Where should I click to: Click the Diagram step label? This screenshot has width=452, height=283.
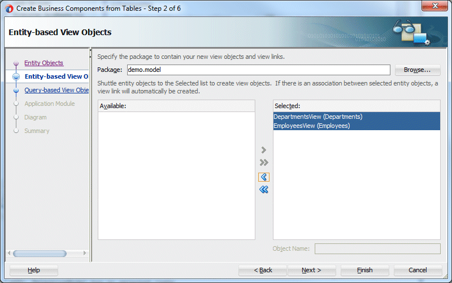(x=36, y=117)
